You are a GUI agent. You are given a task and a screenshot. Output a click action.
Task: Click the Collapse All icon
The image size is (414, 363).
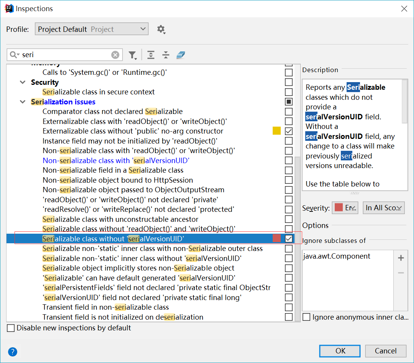(166, 55)
